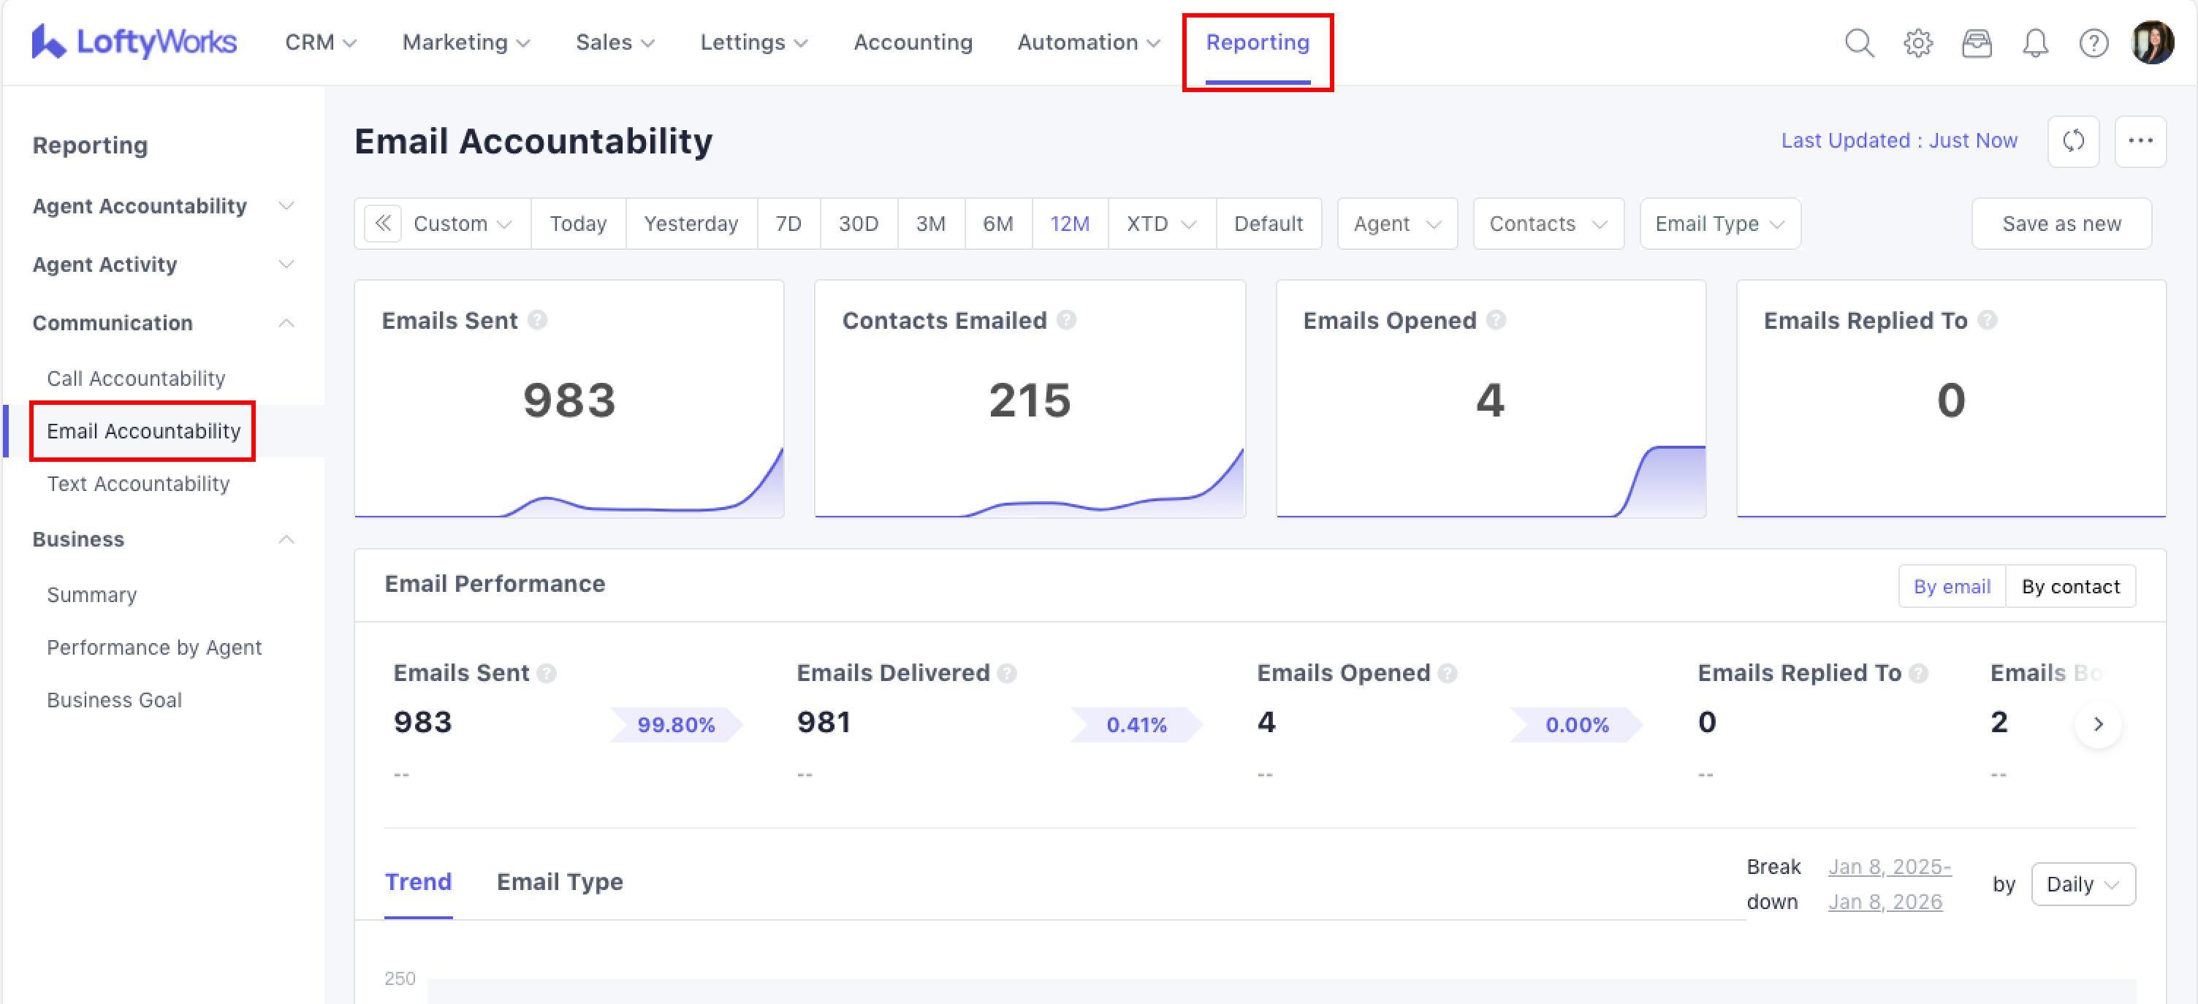Click the notifications bell icon
The height and width of the screenshot is (1004, 2198).
pyautogui.click(x=2035, y=42)
